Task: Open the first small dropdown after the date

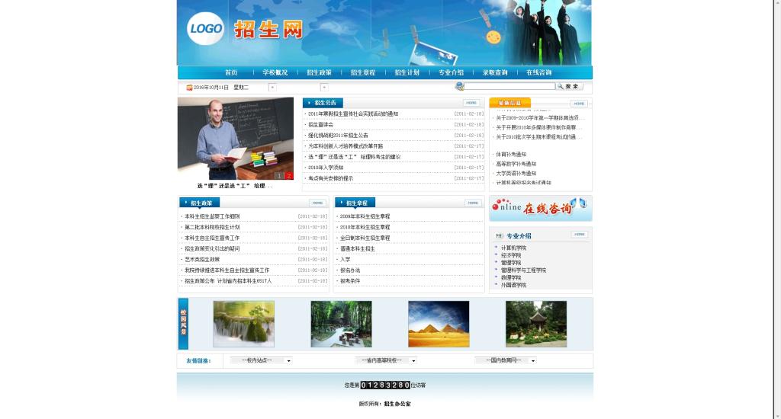Action: (x=272, y=88)
